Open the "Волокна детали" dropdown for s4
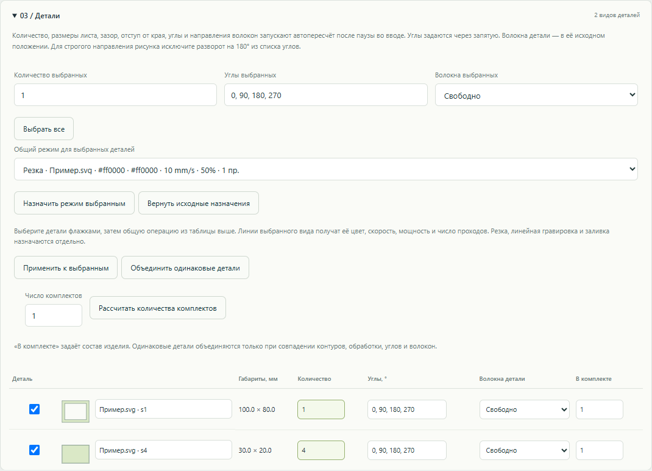Viewport: 652px width, 471px height. (x=525, y=450)
